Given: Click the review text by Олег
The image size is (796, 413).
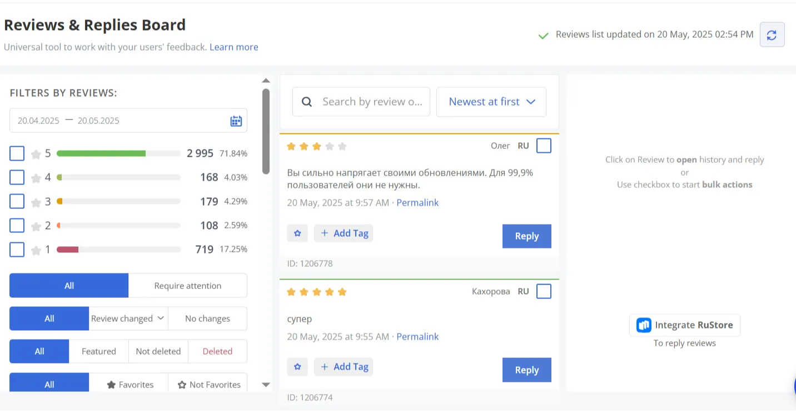Looking at the screenshot, I should click(x=410, y=179).
